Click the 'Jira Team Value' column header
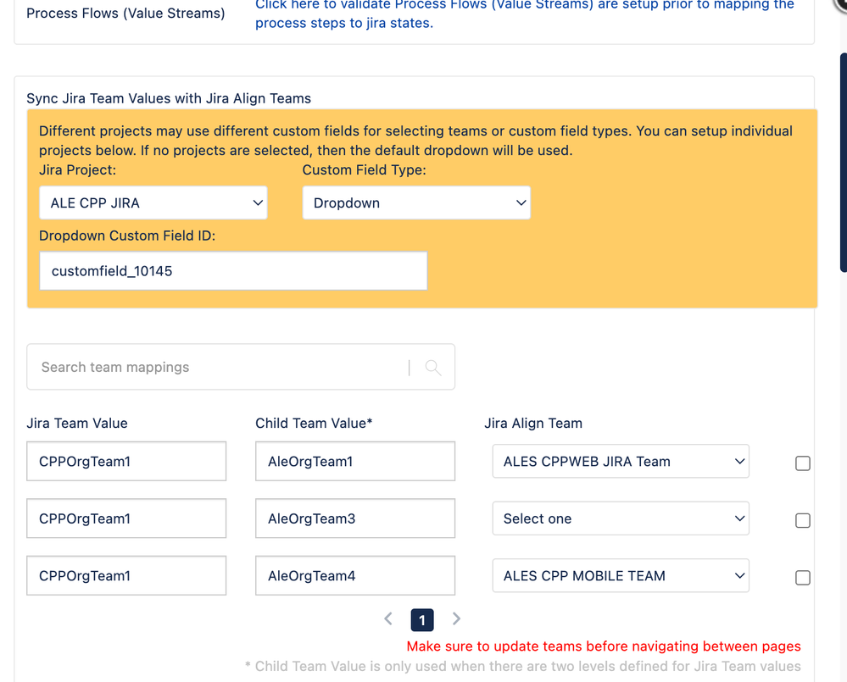 click(77, 423)
